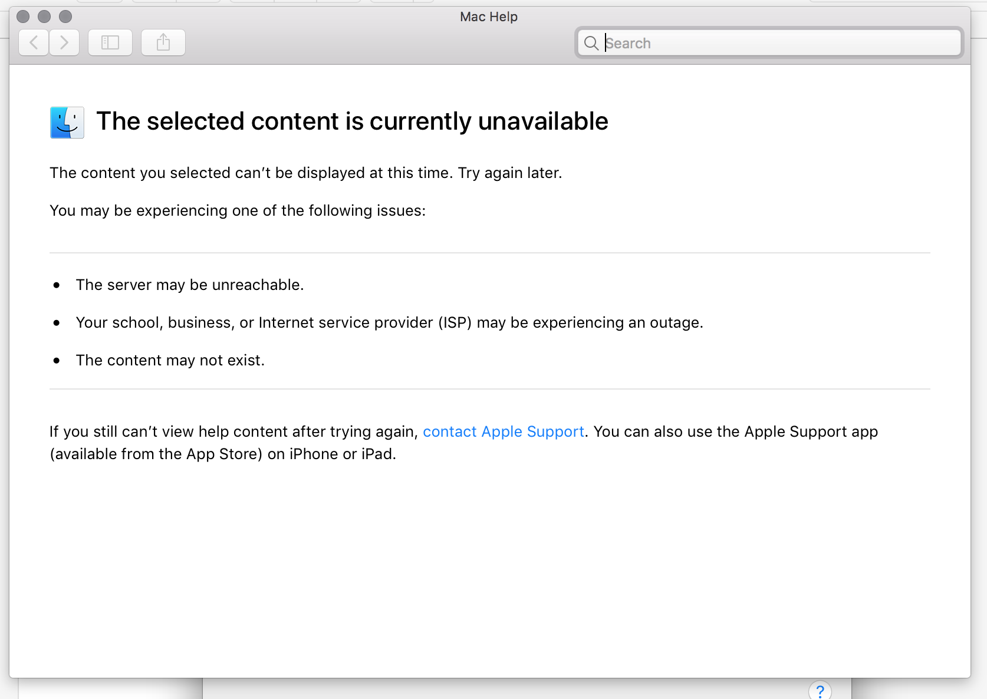Image resolution: width=987 pixels, height=699 pixels.
Task: Click the heading 'The selected content is currently unavailable'
Action: 352,121
